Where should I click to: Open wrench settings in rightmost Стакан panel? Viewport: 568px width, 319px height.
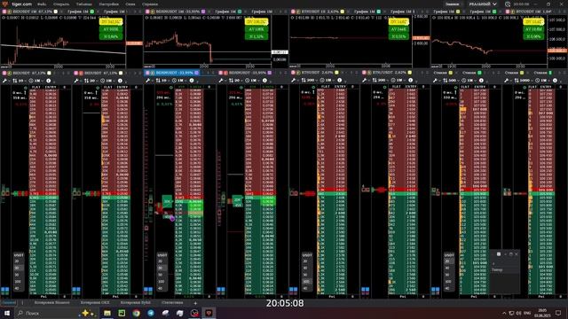(x=507, y=81)
